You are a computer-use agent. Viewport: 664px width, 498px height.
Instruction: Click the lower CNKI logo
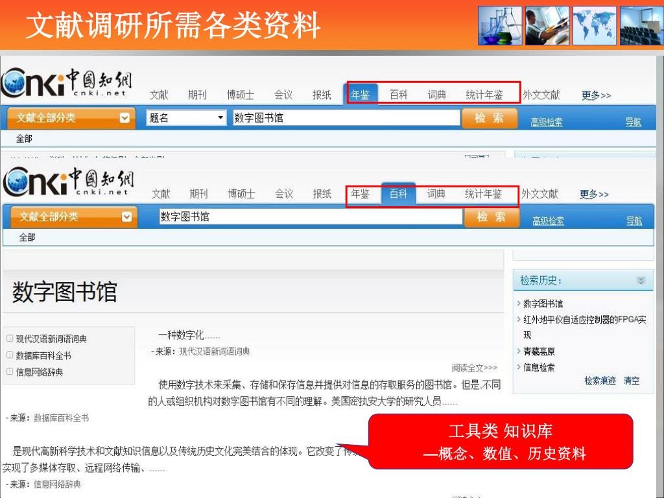click(x=69, y=182)
